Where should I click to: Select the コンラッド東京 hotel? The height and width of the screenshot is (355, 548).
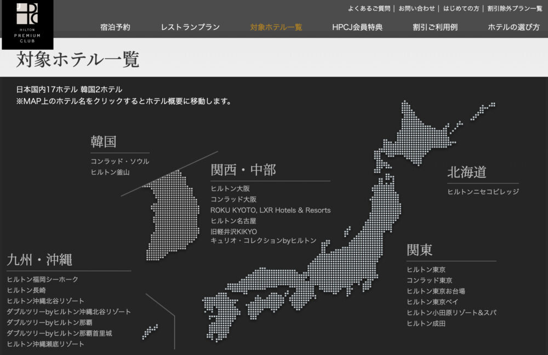click(429, 280)
